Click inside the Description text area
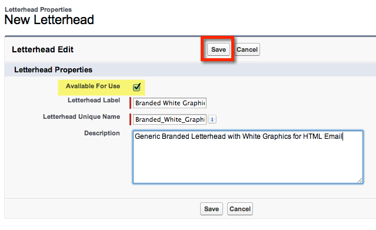 (x=248, y=157)
